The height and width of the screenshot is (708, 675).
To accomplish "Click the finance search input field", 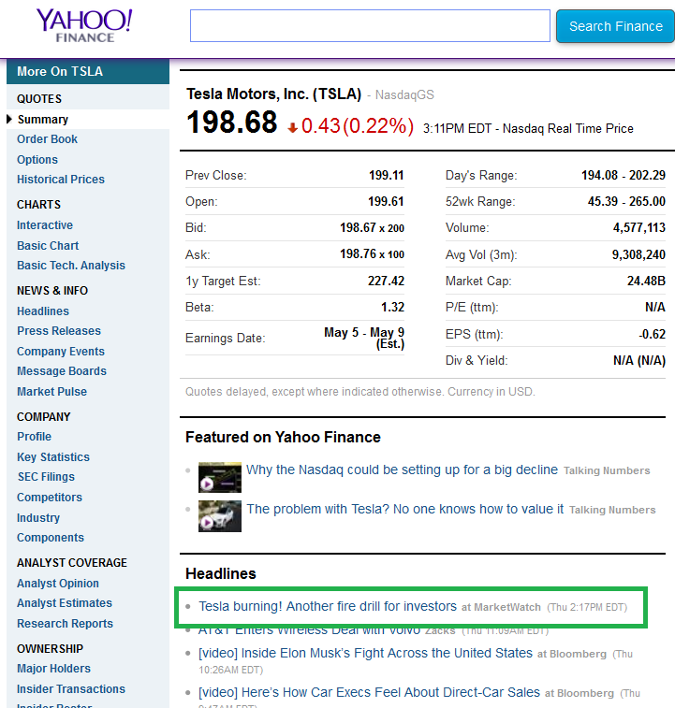I will pos(370,26).
